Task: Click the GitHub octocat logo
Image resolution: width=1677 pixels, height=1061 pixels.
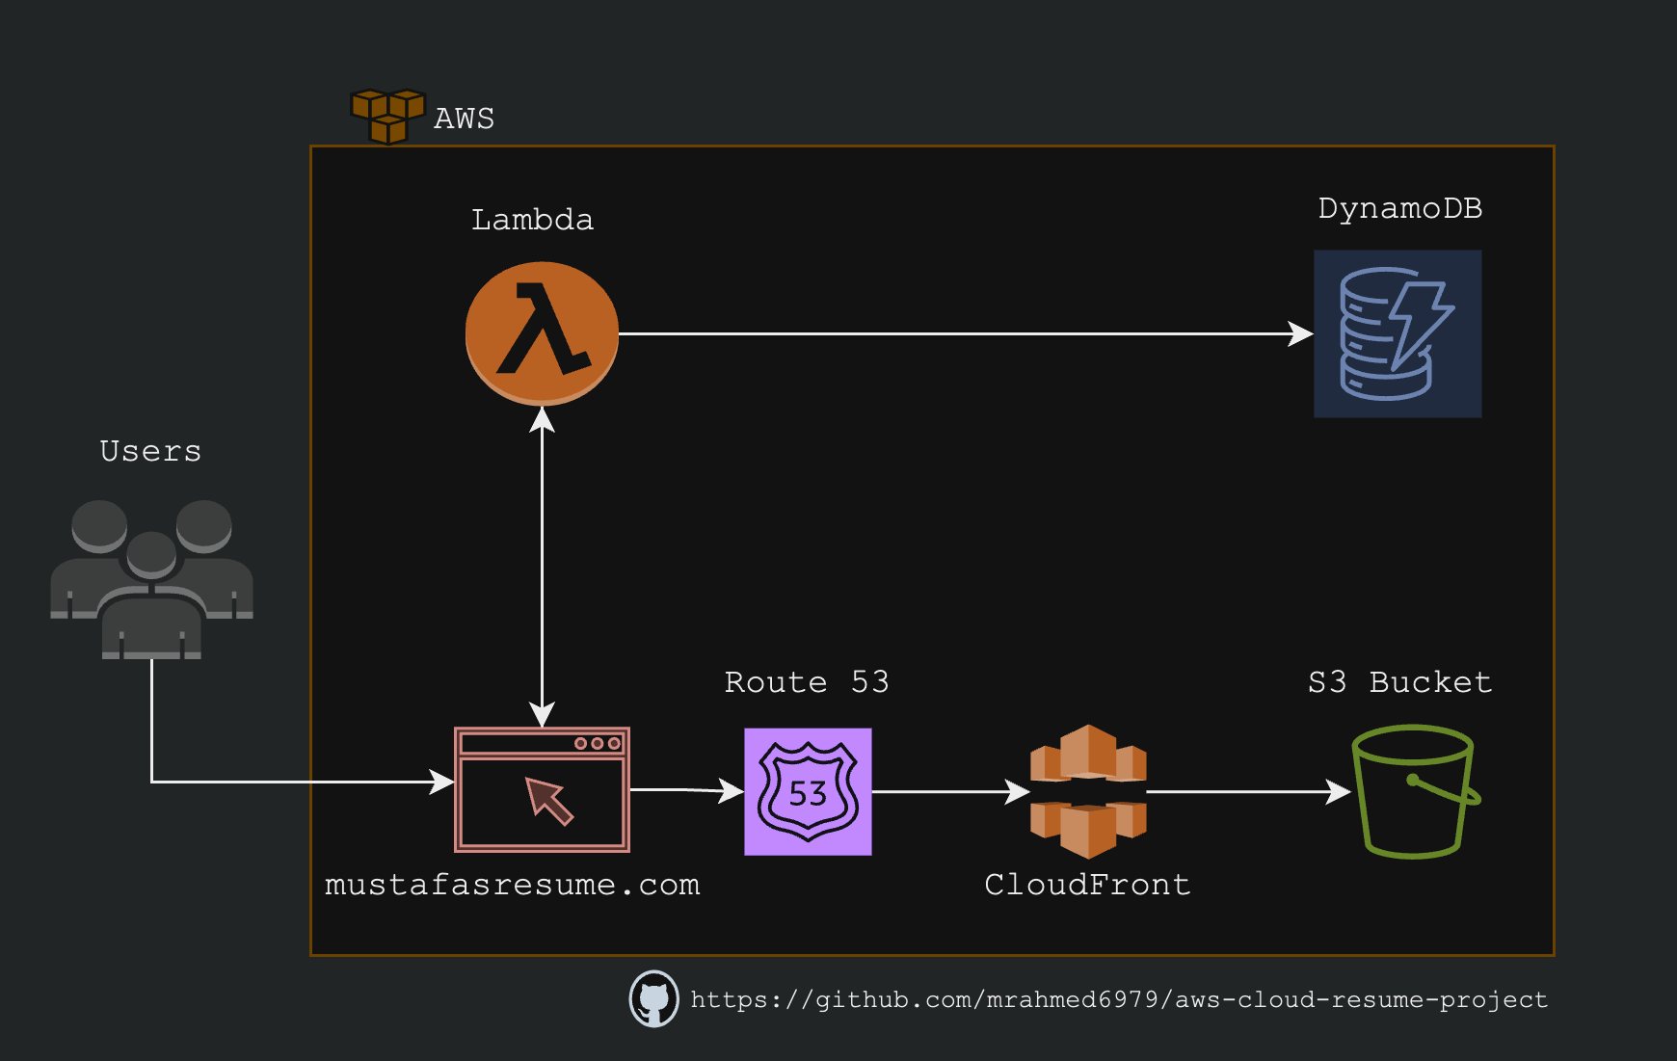Action: point(654,999)
